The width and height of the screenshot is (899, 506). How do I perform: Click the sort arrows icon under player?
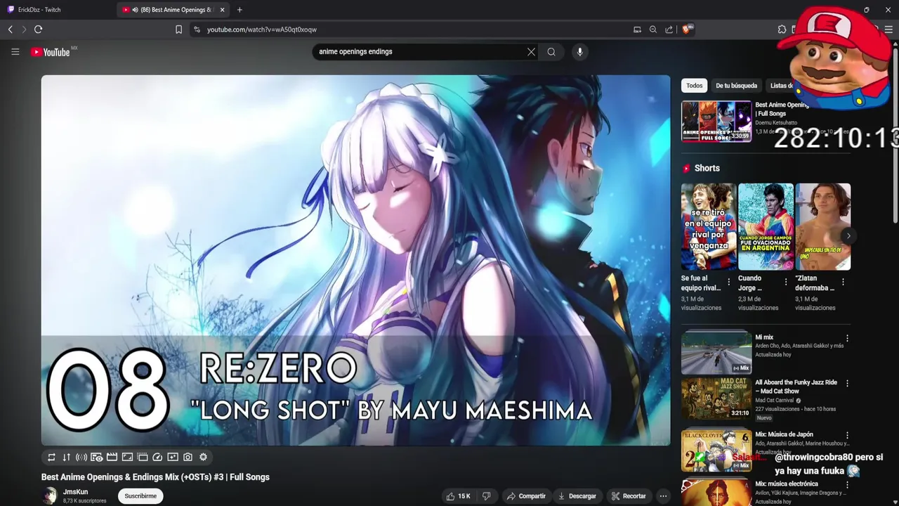pos(66,457)
